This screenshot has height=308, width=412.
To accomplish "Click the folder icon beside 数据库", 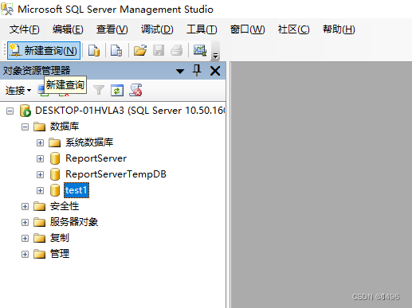I will click(x=40, y=127).
